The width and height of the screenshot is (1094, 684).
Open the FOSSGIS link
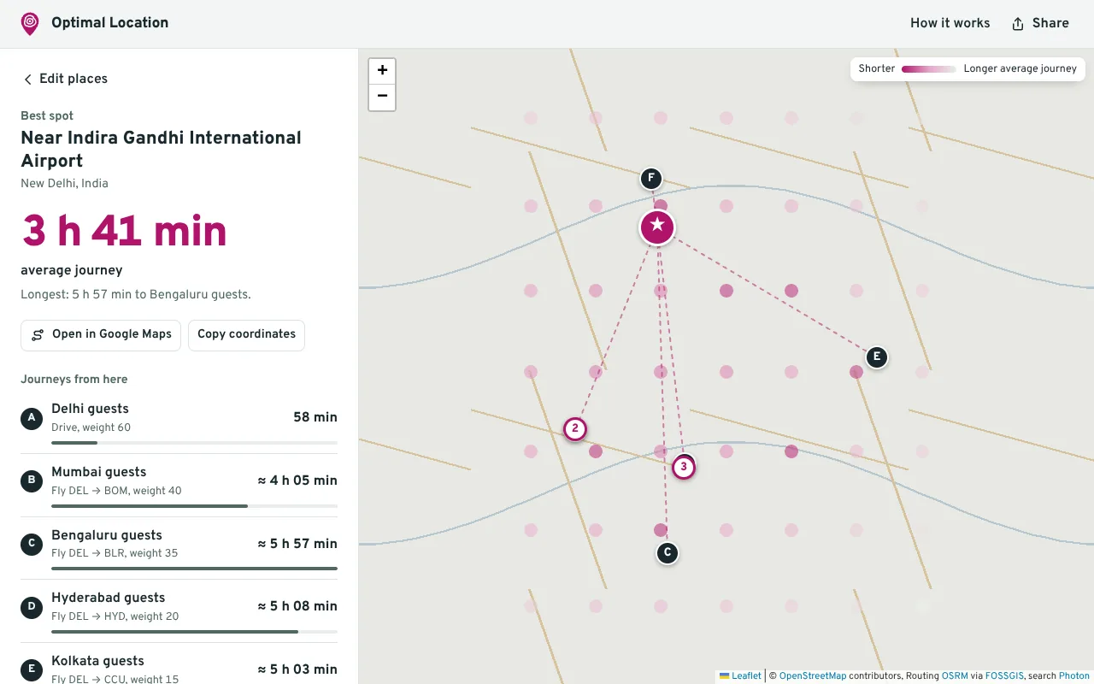(1004, 675)
